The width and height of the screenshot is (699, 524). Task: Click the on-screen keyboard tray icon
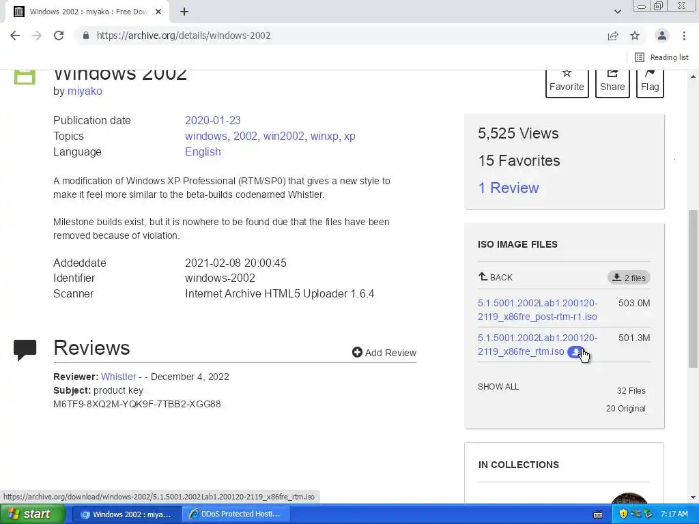tap(598, 514)
